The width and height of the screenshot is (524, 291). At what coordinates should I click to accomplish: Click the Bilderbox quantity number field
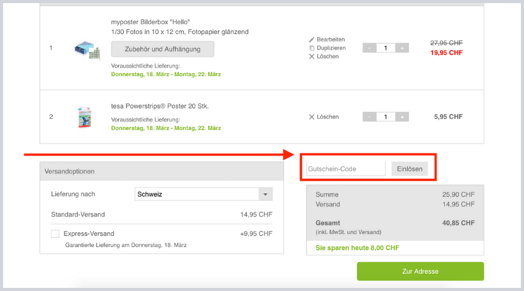(x=385, y=48)
